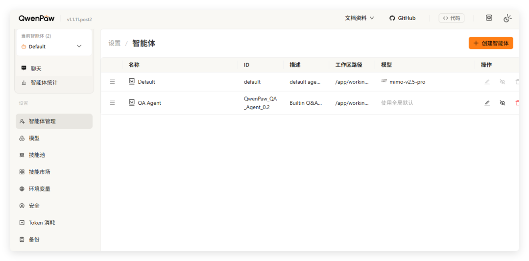Click the Default agent name
Image resolution: width=529 pixels, height=261 pixels.
(146, 82)
